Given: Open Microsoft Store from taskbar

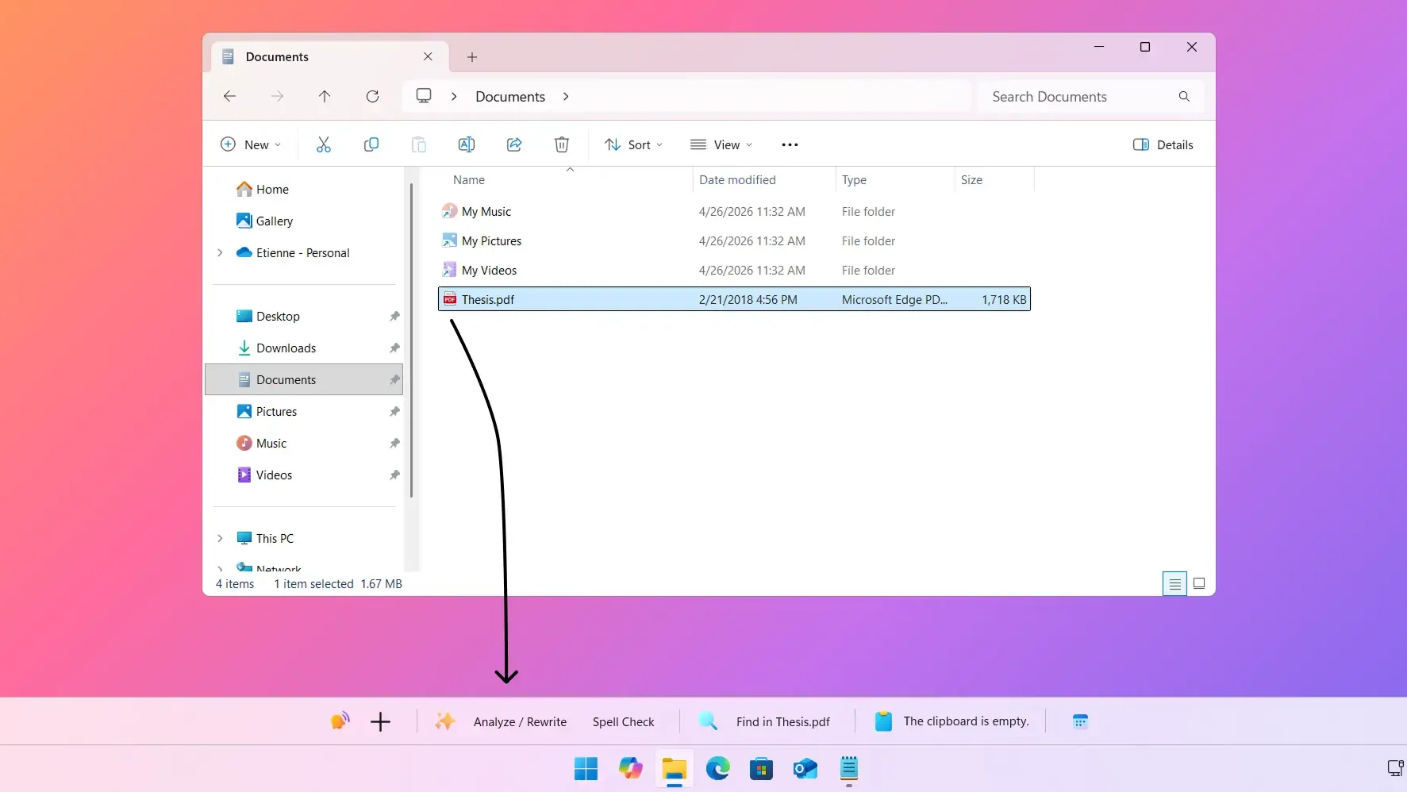Looking at the screenshot, I should (762, 768).
